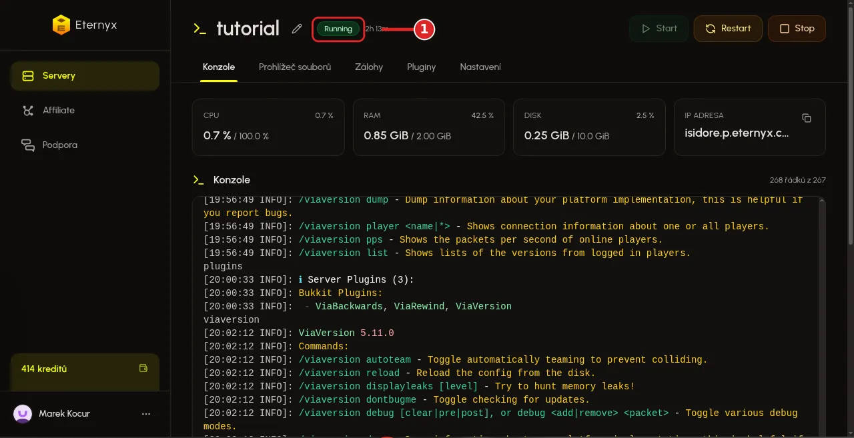This screenshot has width=854, height=438.
Task: Open Marek Kocur account options menu
Action: (x=146, y=414)
